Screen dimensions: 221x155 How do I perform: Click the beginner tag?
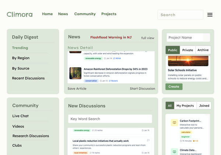[x=186, y=137]
